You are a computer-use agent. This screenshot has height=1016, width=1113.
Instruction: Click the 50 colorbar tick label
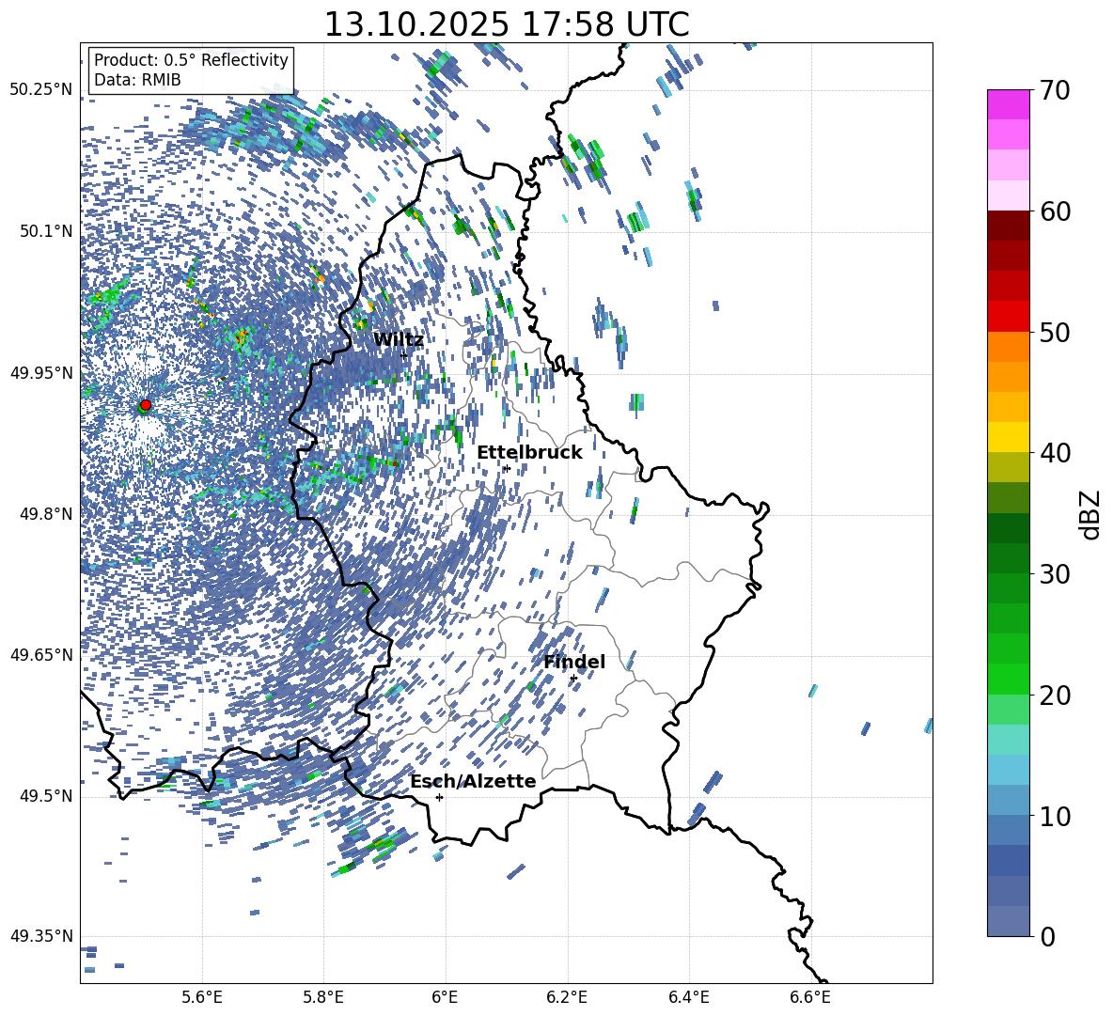1055,333
